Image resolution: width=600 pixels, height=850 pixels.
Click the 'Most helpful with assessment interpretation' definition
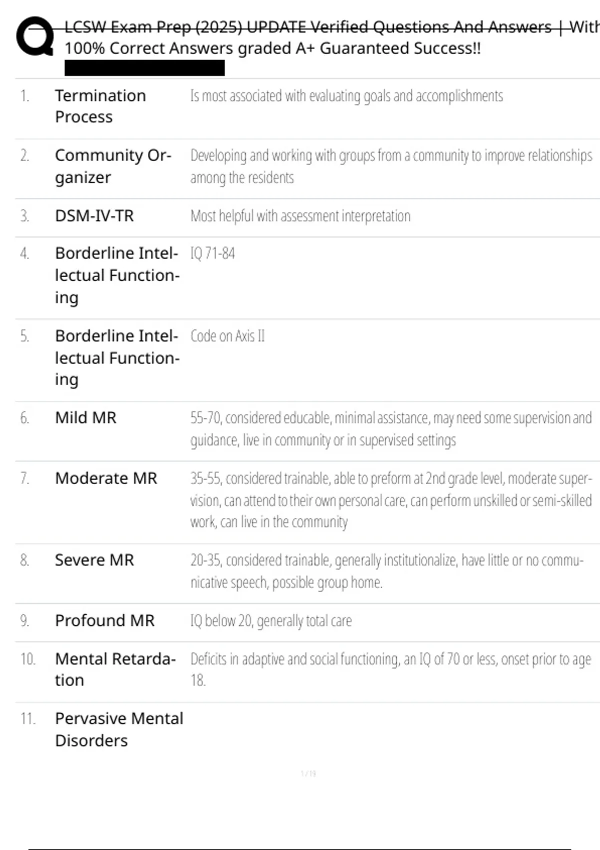300,216
